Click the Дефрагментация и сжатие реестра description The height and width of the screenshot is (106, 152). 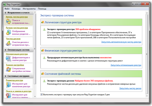click(21, 59)
